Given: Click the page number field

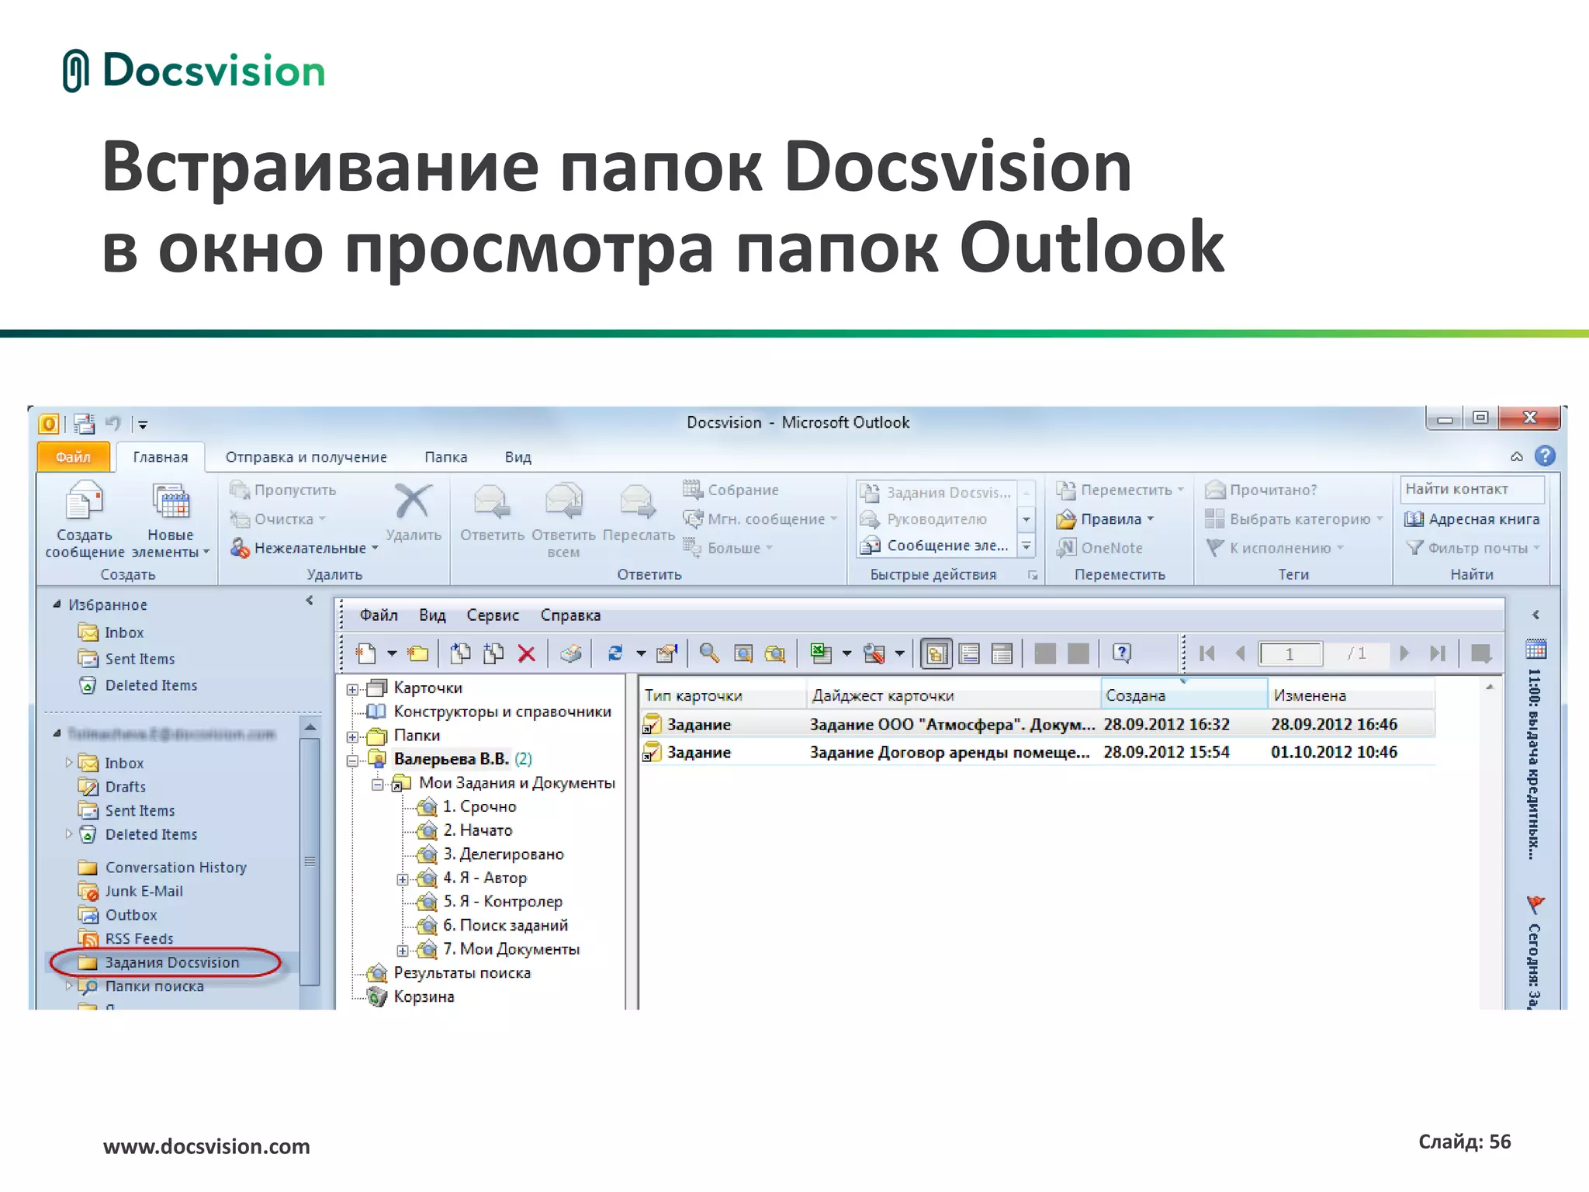Looking at the screenshot, I should click(x=1290, y=653).
